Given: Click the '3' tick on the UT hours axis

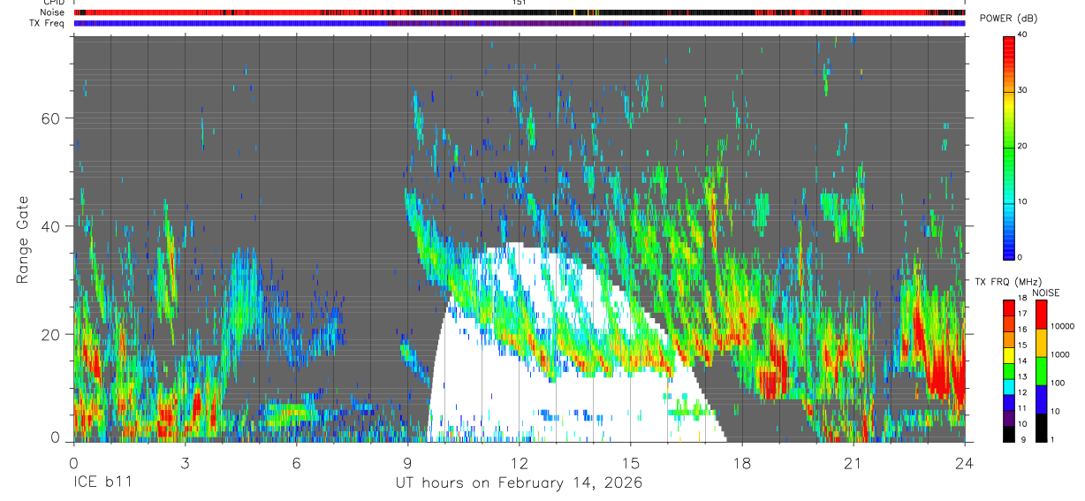Looking at the screenshot, I should pos(185,463).
